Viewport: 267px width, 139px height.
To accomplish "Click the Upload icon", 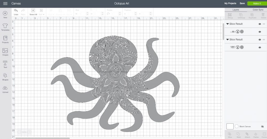I will coord(5,88).
